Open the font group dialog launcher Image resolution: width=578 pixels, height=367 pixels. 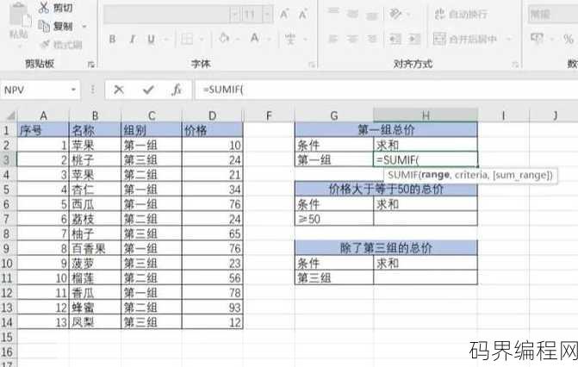312,65
